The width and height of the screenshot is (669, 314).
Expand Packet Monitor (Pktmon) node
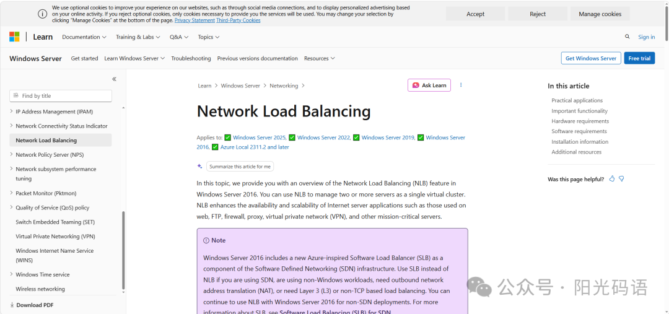point(12,193)
